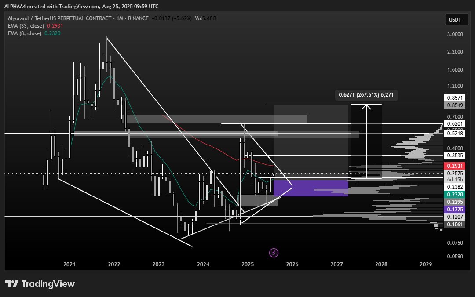The image size is (475, 297).
Task: Click the 0.5218 price level label
Action: (x=454, y=133)
